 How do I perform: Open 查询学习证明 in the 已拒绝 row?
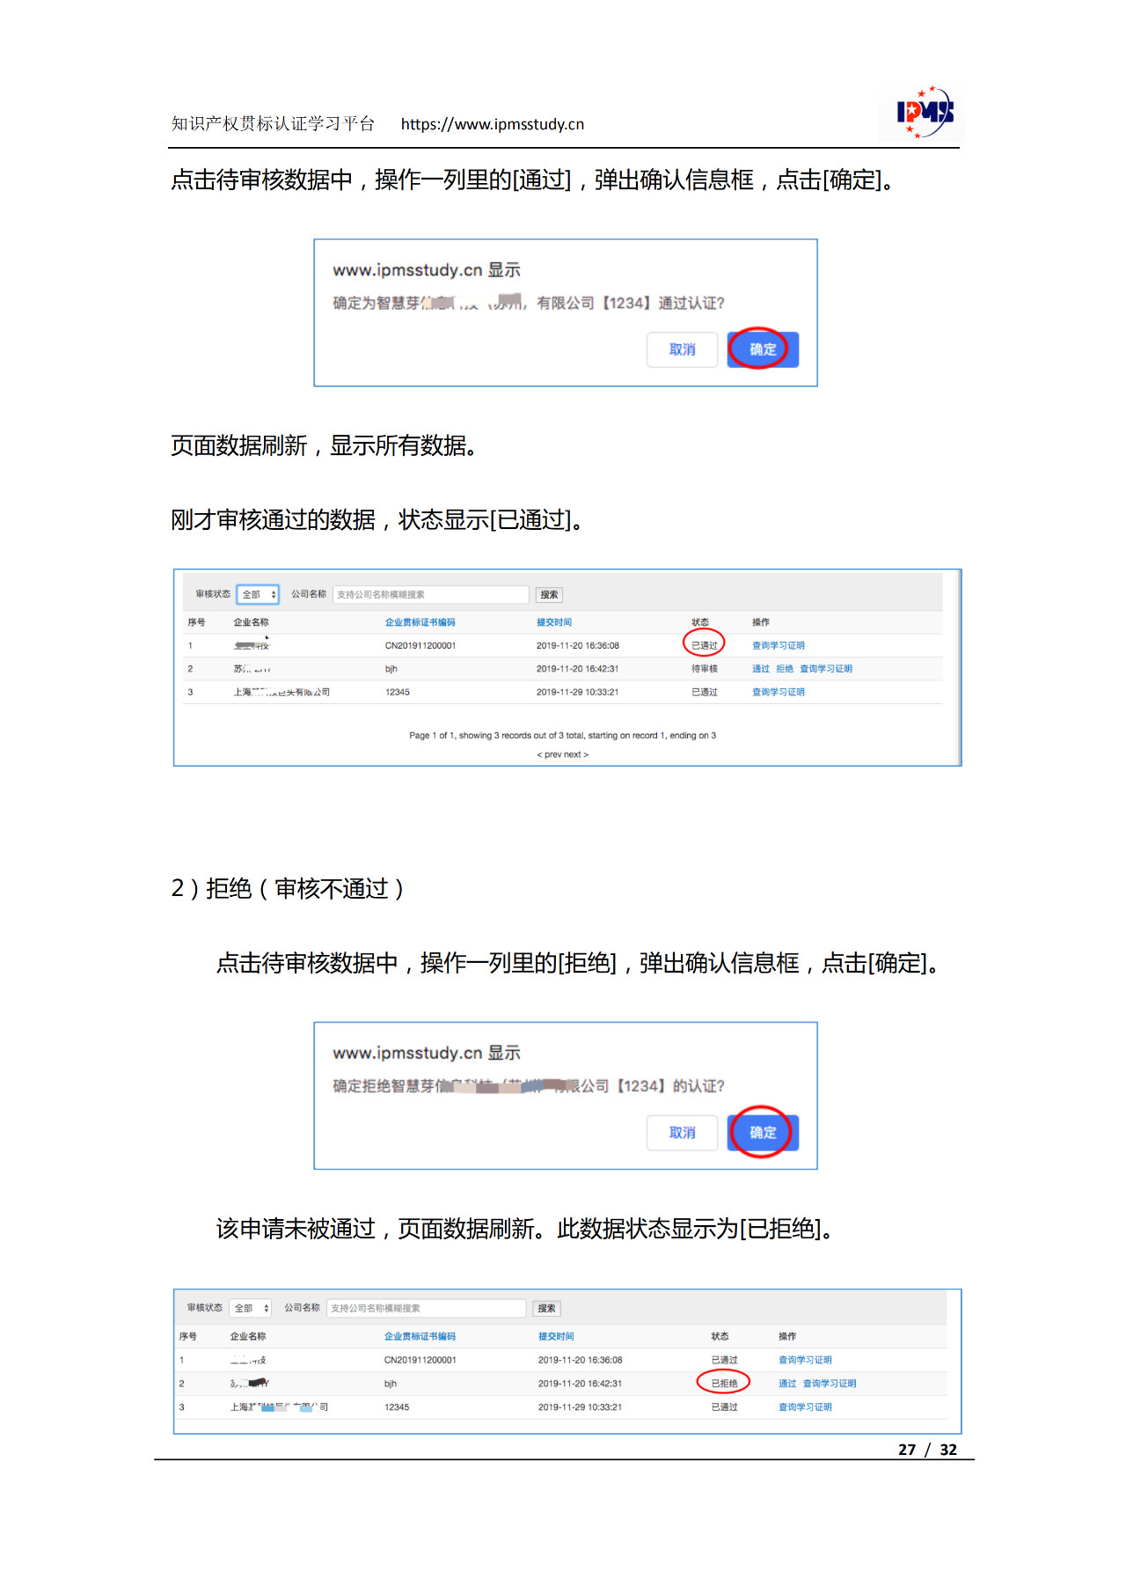point(830,1384)
